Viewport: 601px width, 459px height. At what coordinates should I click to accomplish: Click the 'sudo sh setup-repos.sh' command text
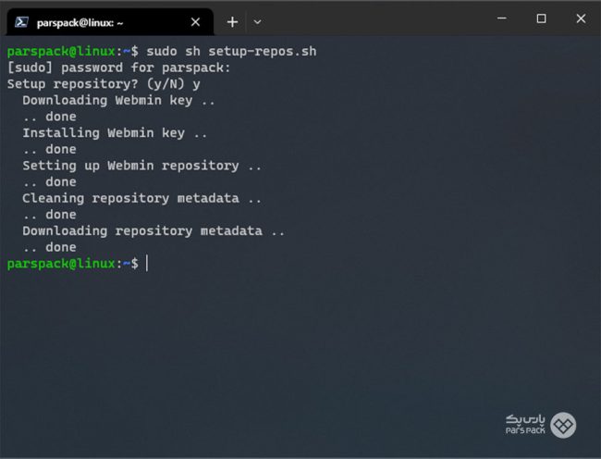pos(231,51)
